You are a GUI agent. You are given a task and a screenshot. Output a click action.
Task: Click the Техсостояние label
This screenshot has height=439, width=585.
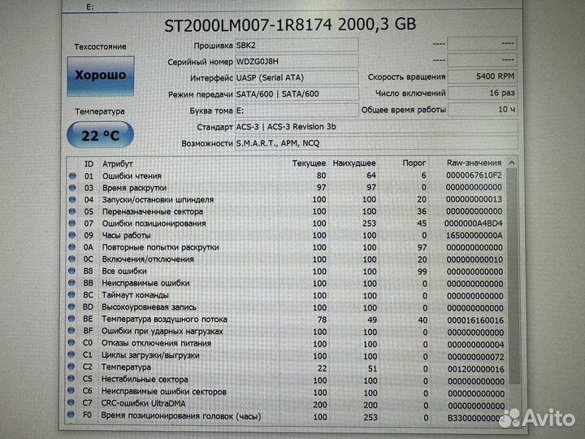coord(100,46)
